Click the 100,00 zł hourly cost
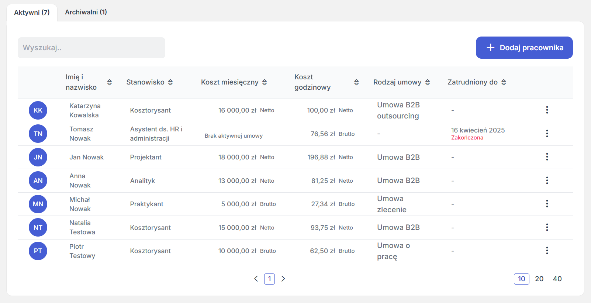The height and width of the screenshot is (303, 591). pyautogui.click(x=321, y=110)
